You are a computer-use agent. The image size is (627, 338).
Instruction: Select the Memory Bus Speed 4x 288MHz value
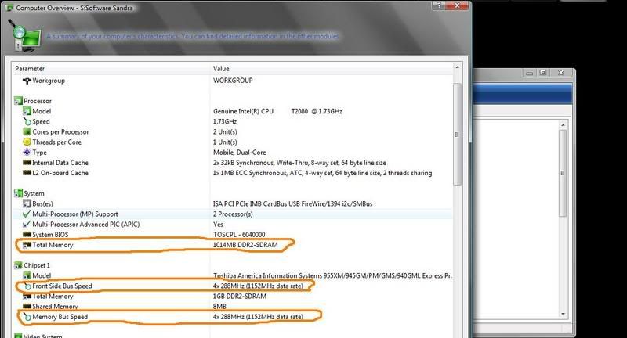point(258,317)
